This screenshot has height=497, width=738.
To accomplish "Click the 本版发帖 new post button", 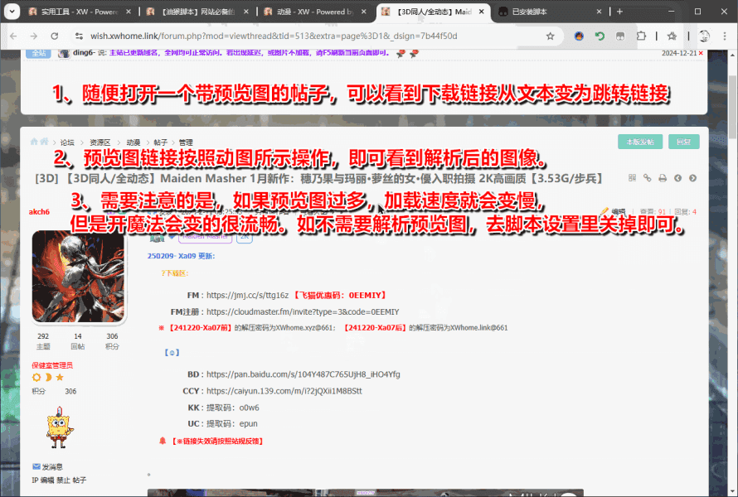I will tap(640, 142).
